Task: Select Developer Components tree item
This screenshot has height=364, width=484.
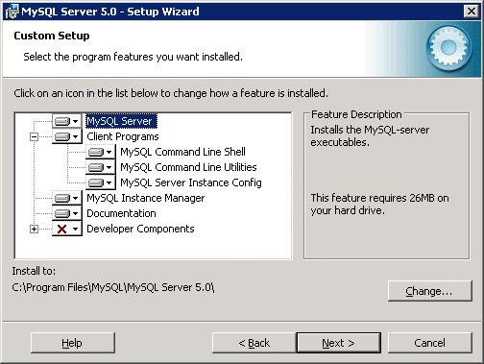Action: [140, 229]
